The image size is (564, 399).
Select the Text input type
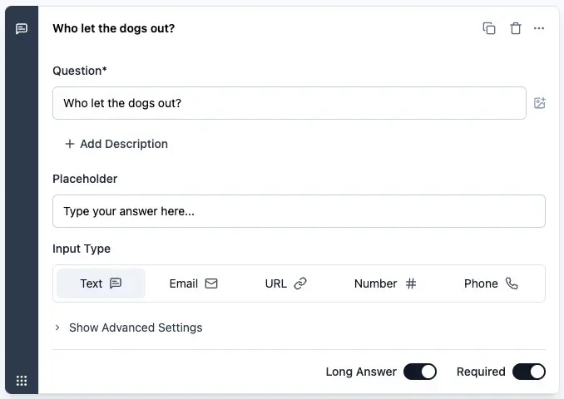tap(101, 283)
